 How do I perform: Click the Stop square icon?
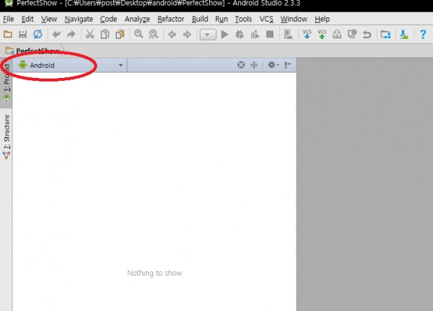(270, 34)
